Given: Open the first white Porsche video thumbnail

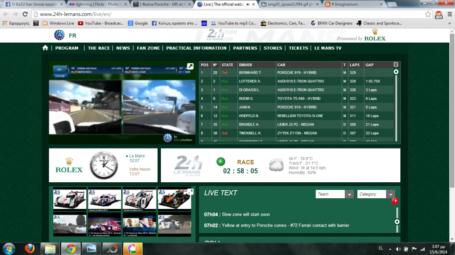Looking at the screenshot, I should (70, 200).
